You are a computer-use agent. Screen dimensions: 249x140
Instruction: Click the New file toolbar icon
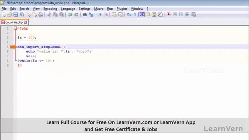4,15
